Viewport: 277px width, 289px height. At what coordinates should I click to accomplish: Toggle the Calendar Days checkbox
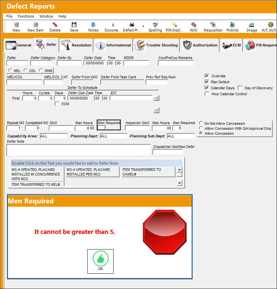pyautogui.click(x=207, y=88)
